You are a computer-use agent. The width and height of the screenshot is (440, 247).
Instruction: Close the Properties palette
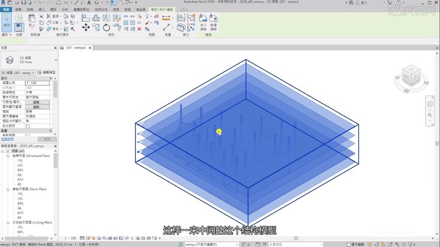coord(55,48)
